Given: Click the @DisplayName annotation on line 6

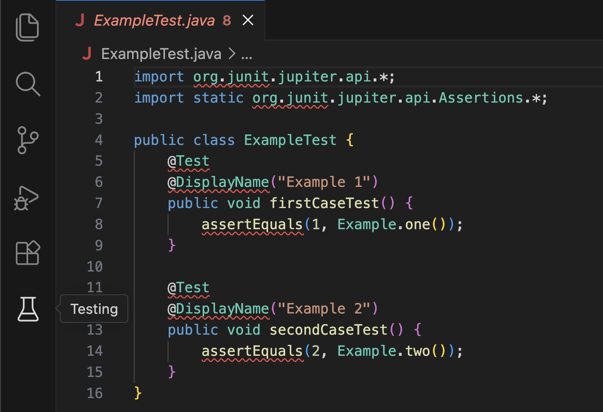Looking at the screenshot, I should [218, 182].
